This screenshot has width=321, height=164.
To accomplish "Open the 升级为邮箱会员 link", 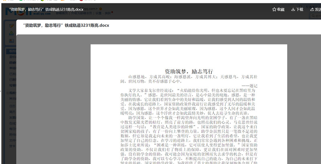I will (x=81, y=13).
